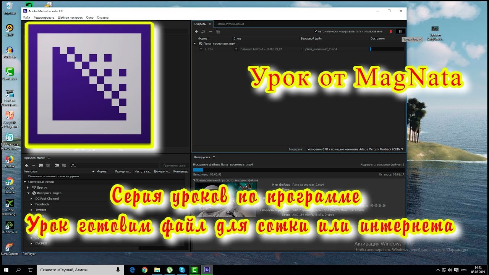Click the Применить стиль button
Screen dimensions: 489x275
[x=175, y=165]
